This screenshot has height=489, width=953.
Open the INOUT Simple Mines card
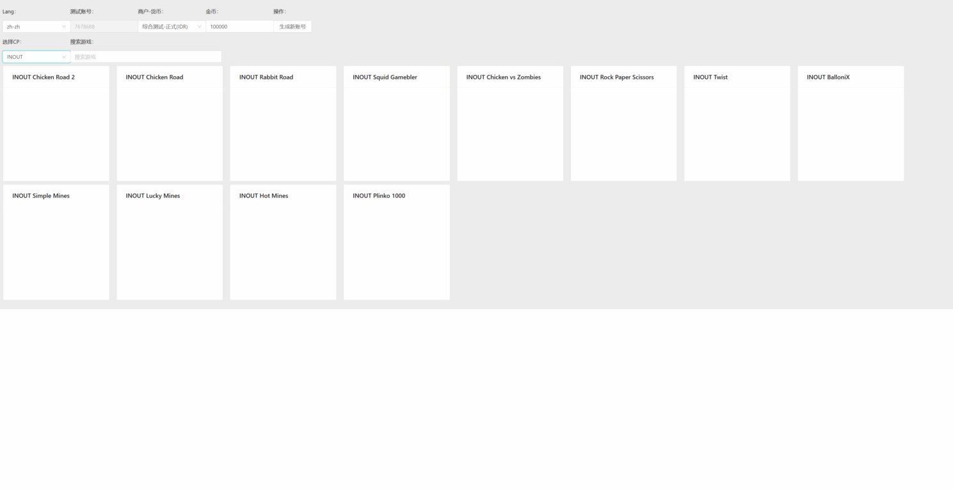point(56,242)
